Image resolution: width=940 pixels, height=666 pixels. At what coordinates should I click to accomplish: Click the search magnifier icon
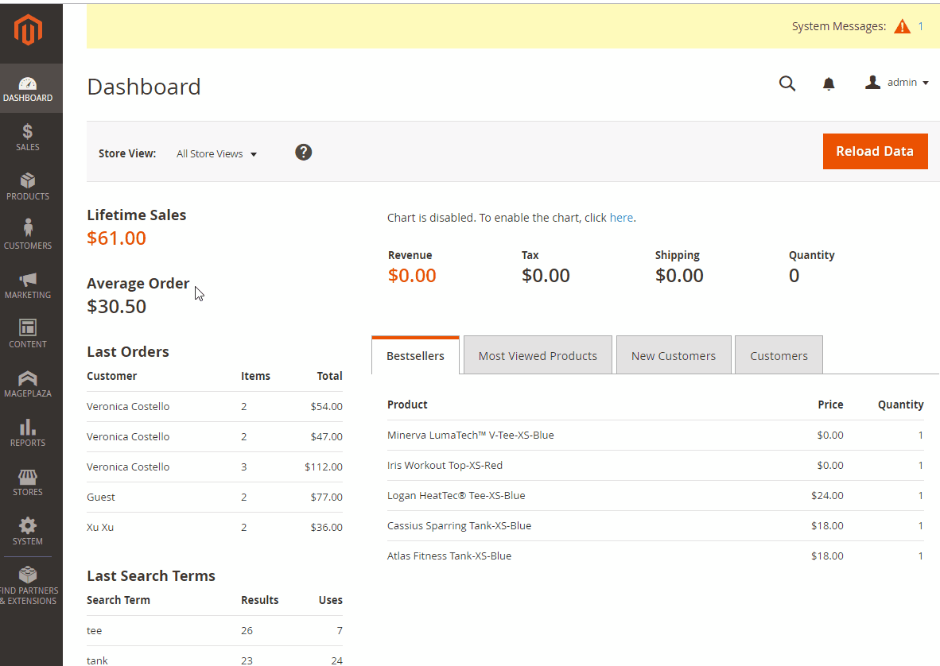point(787,83)
